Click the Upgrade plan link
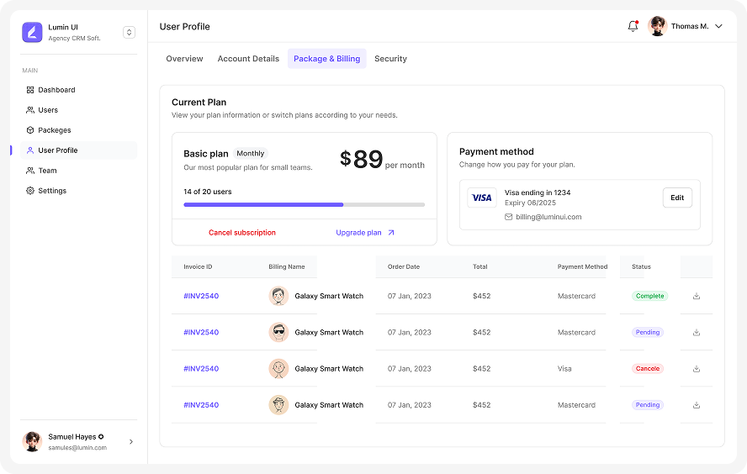The height and width of the screenshot is (474, 747). click(x=365, y=233)
